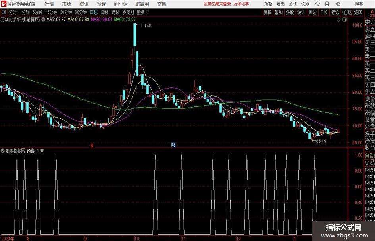
Task: Click the 游客 guest account label
Action: [359, 4]
